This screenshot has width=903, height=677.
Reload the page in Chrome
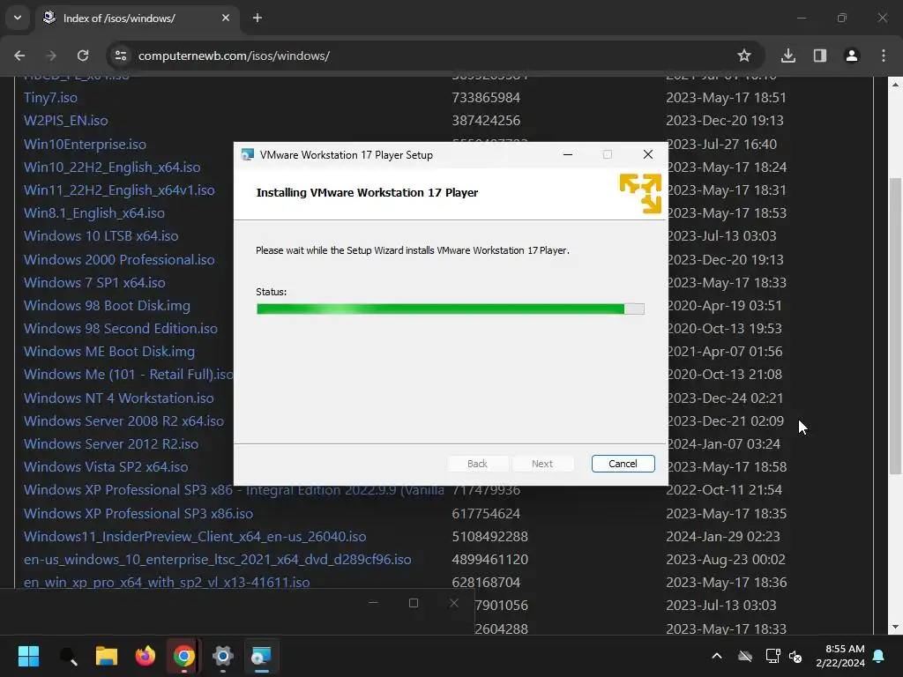pyautogui.click(x=83, y=56)
